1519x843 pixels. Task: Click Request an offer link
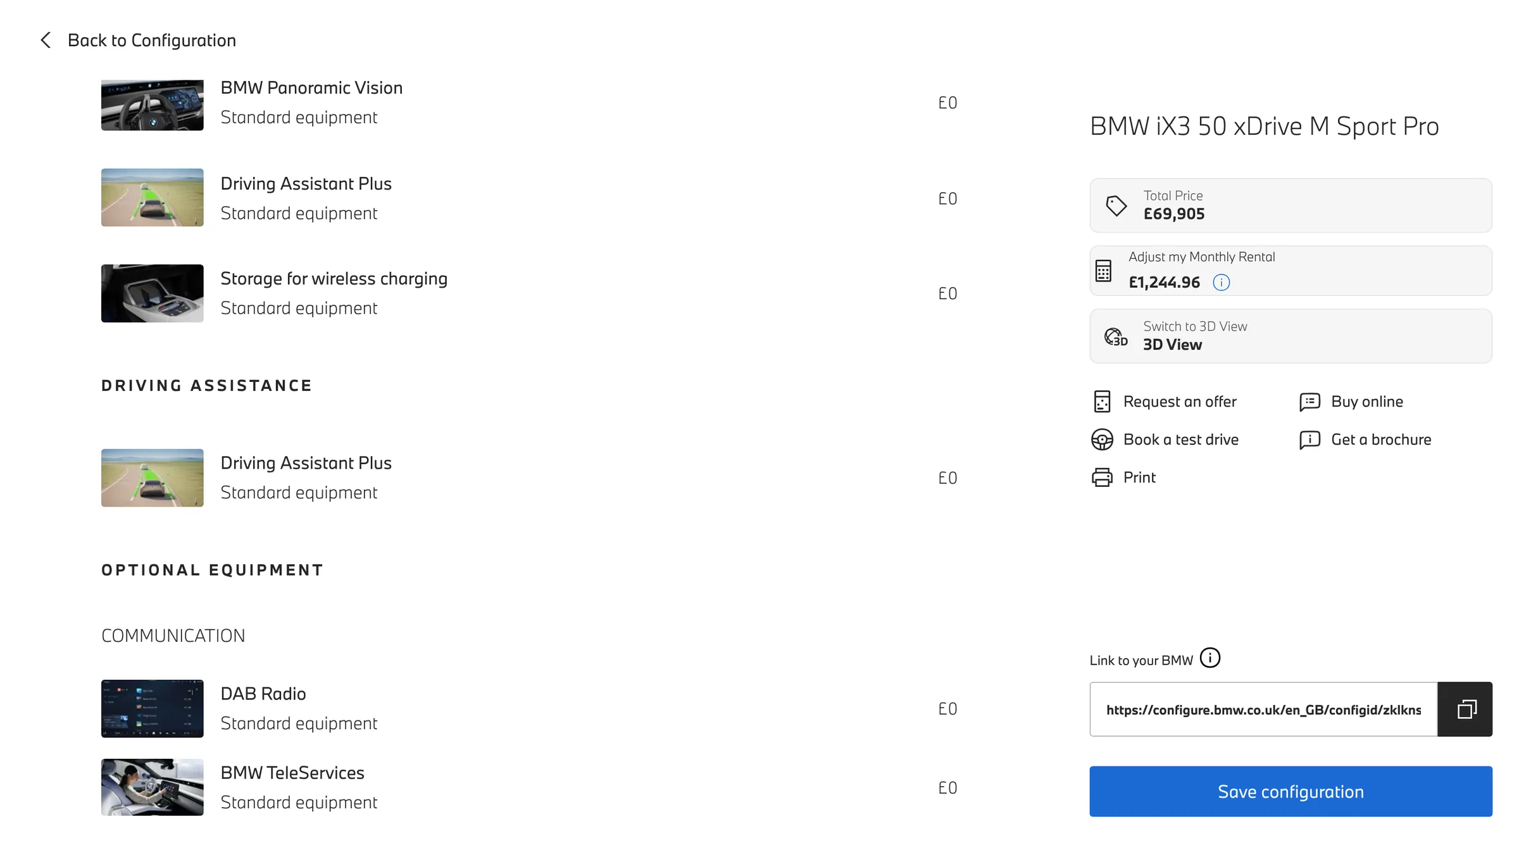(x=1180, y=402)
